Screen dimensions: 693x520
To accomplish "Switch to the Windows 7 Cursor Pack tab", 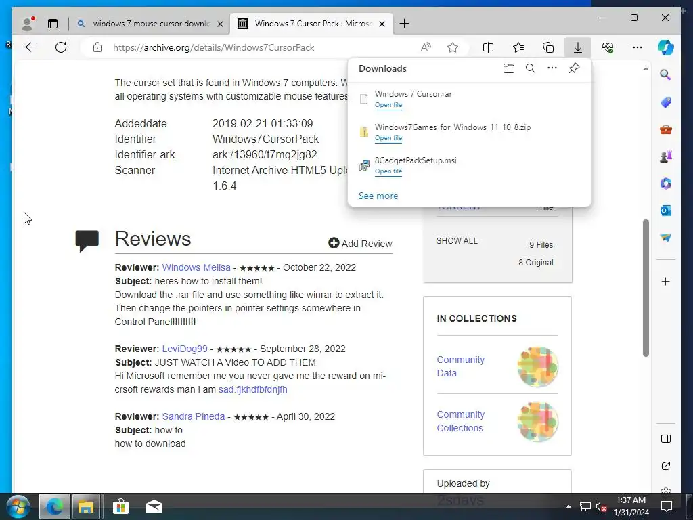I will pos(313,24).
